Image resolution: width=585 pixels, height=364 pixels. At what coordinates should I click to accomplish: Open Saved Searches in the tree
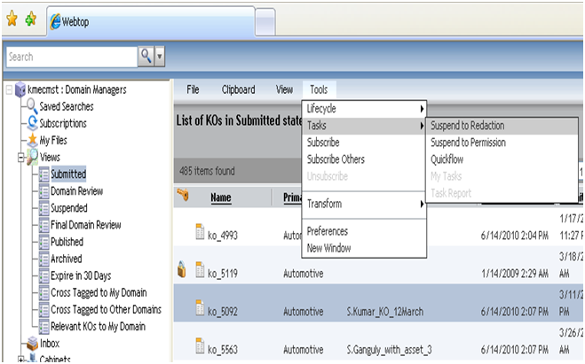(67, 106)
